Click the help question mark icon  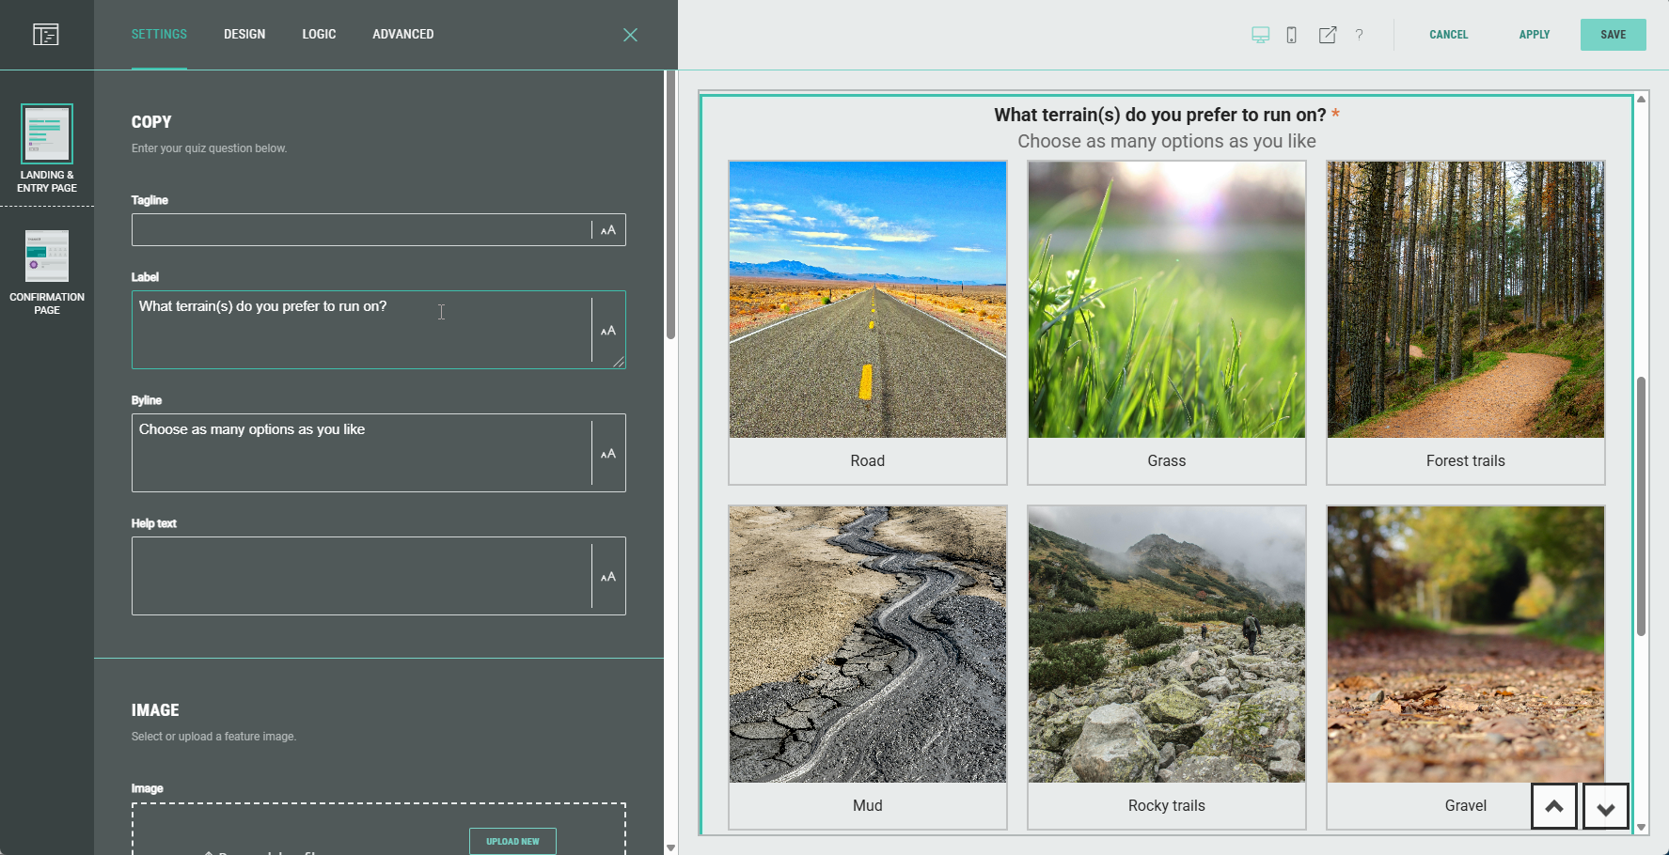1359,35
